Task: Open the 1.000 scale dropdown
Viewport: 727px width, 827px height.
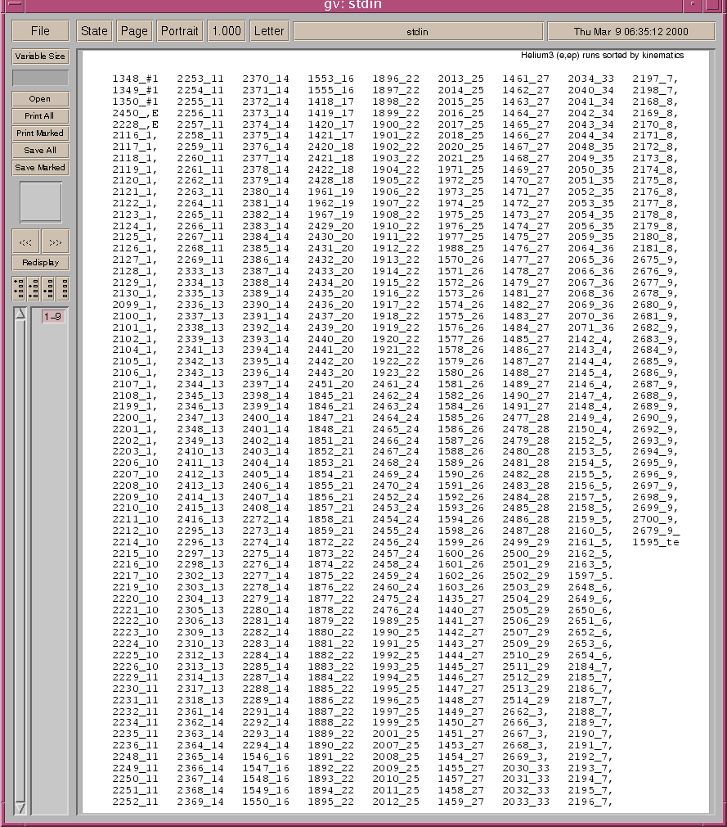Action: (226, 31)
